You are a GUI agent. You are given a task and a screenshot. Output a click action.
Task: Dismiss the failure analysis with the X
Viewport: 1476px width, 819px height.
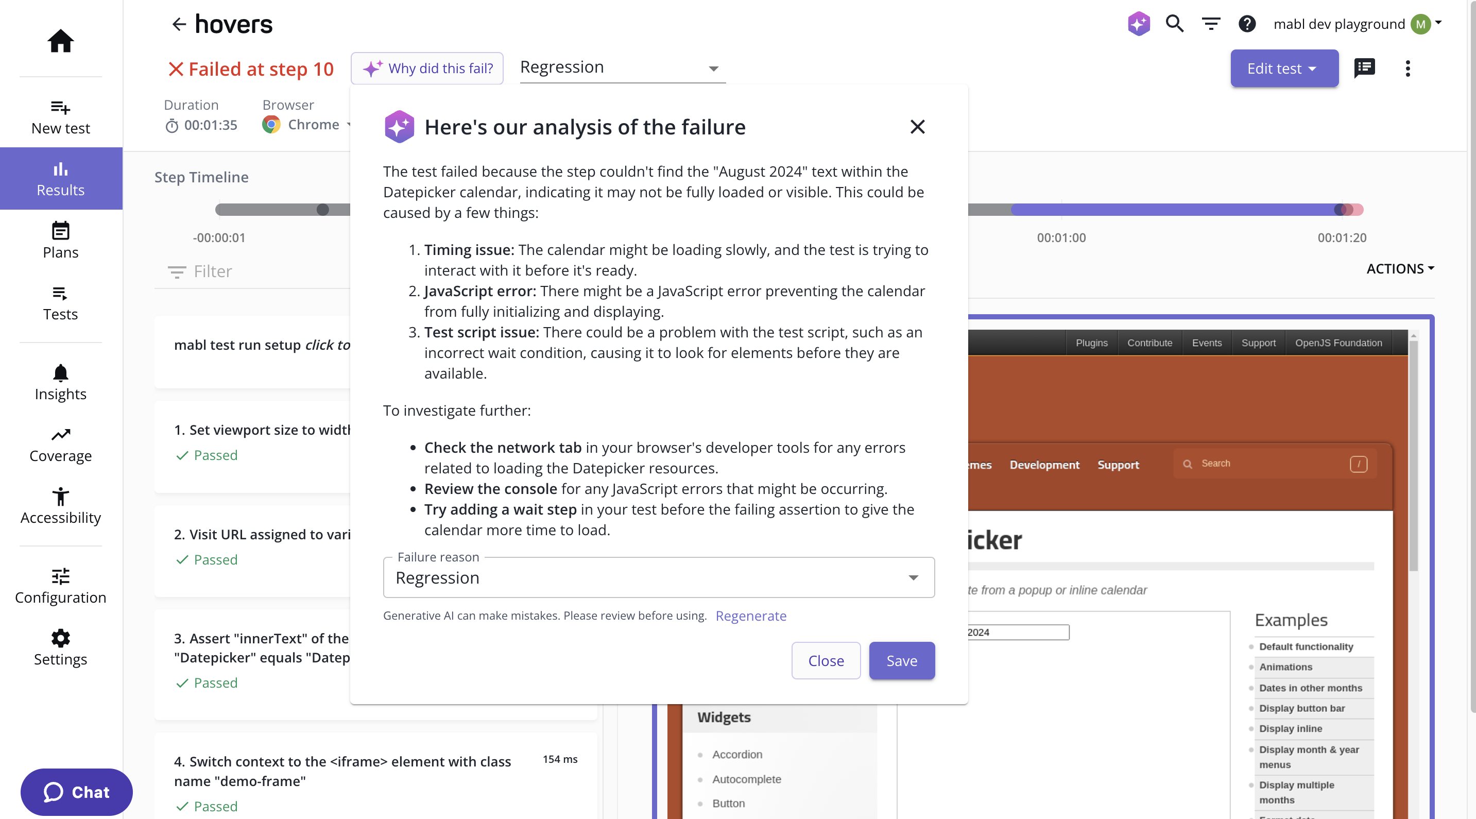[x=917, y=127]
